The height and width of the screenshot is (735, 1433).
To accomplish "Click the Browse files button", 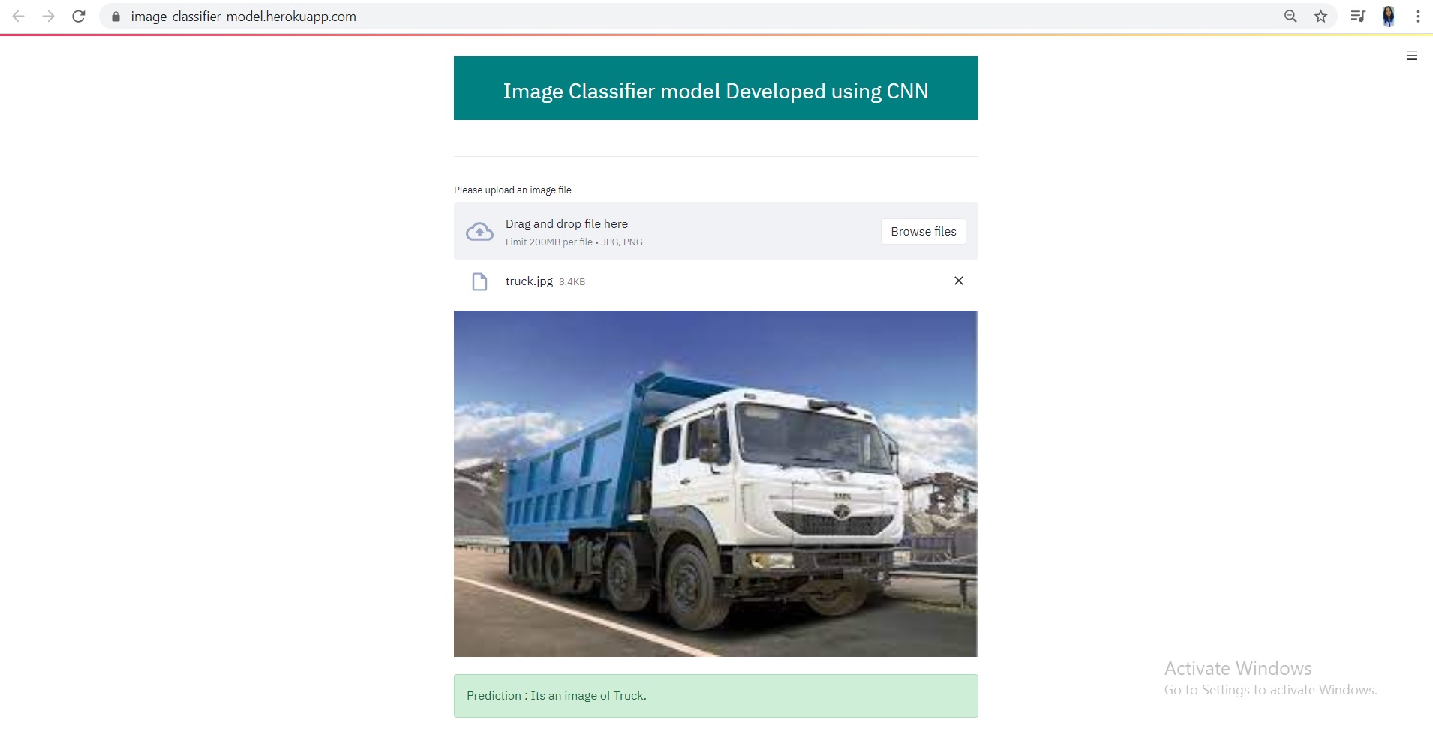I will click(x=923, y=231).
